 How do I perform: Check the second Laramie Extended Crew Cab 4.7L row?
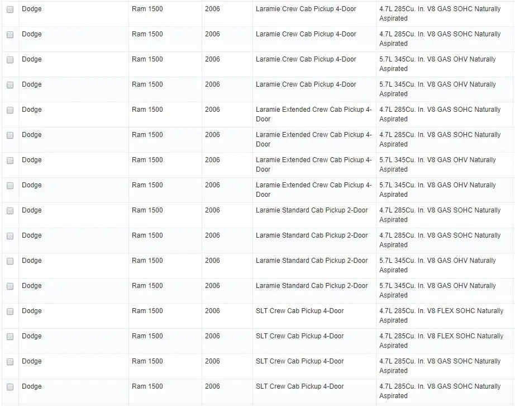pyautogui.click(x=10, y=135)
